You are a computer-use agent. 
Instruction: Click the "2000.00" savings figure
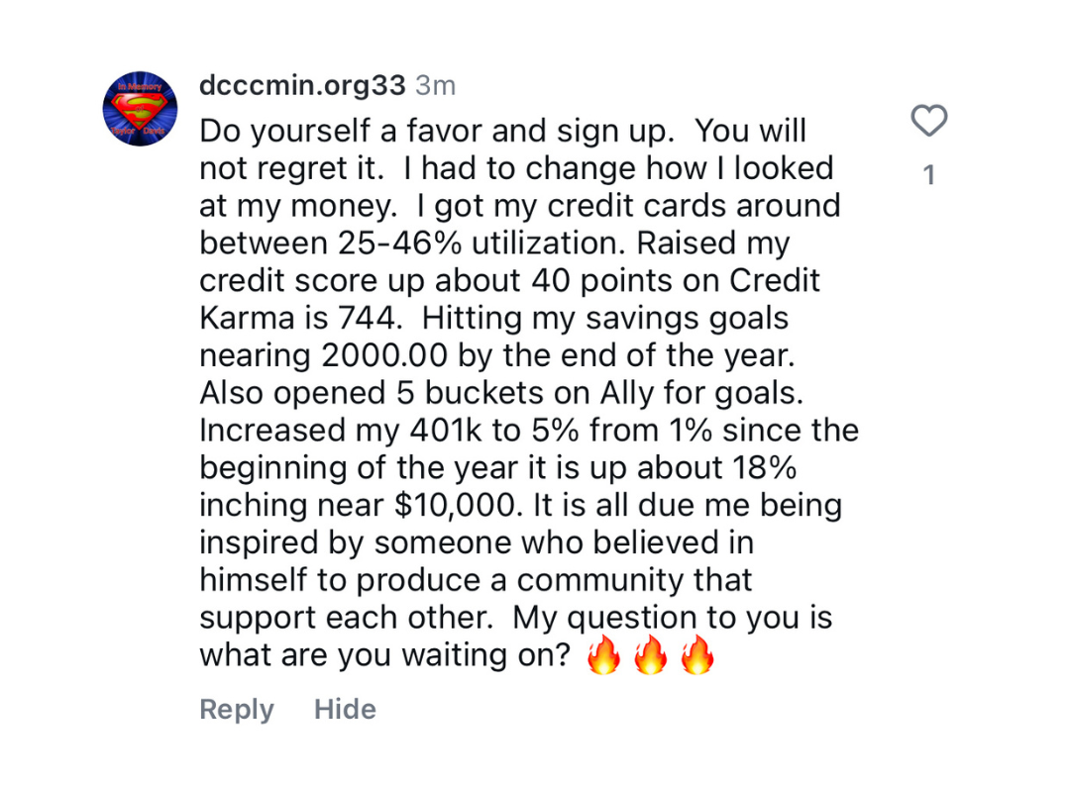384,355
